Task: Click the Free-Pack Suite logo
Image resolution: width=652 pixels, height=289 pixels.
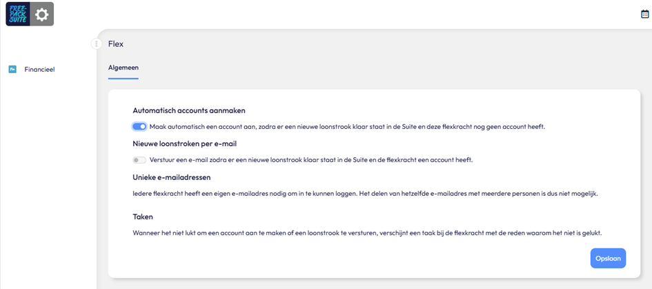Action: pyautogui.click(x=18, y=14)
